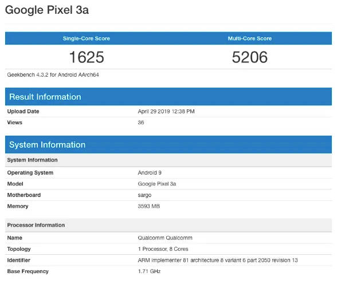353x288 pixels.
Task: Click the base frequency value 1.71 GHz
Action: tap(150, 271)
